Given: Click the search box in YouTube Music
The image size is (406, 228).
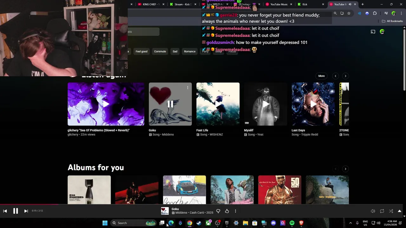Looking at the screenshot, I should coord(143,32).
